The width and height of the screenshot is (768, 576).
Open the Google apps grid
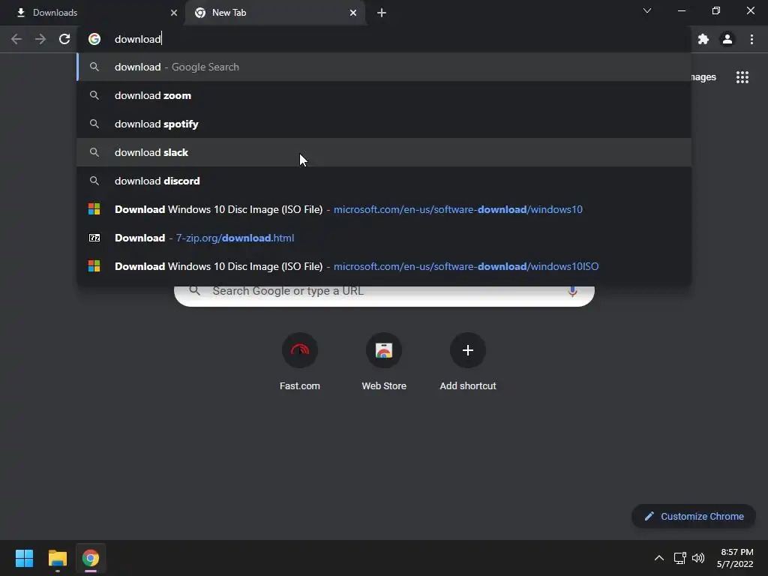pos(742,77)
